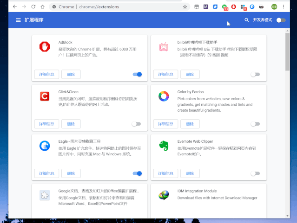Viewport: 297px width, 223px height.
Task: Enable the Evernote Web Clipper toggle
Action: (x=255, y=173)
